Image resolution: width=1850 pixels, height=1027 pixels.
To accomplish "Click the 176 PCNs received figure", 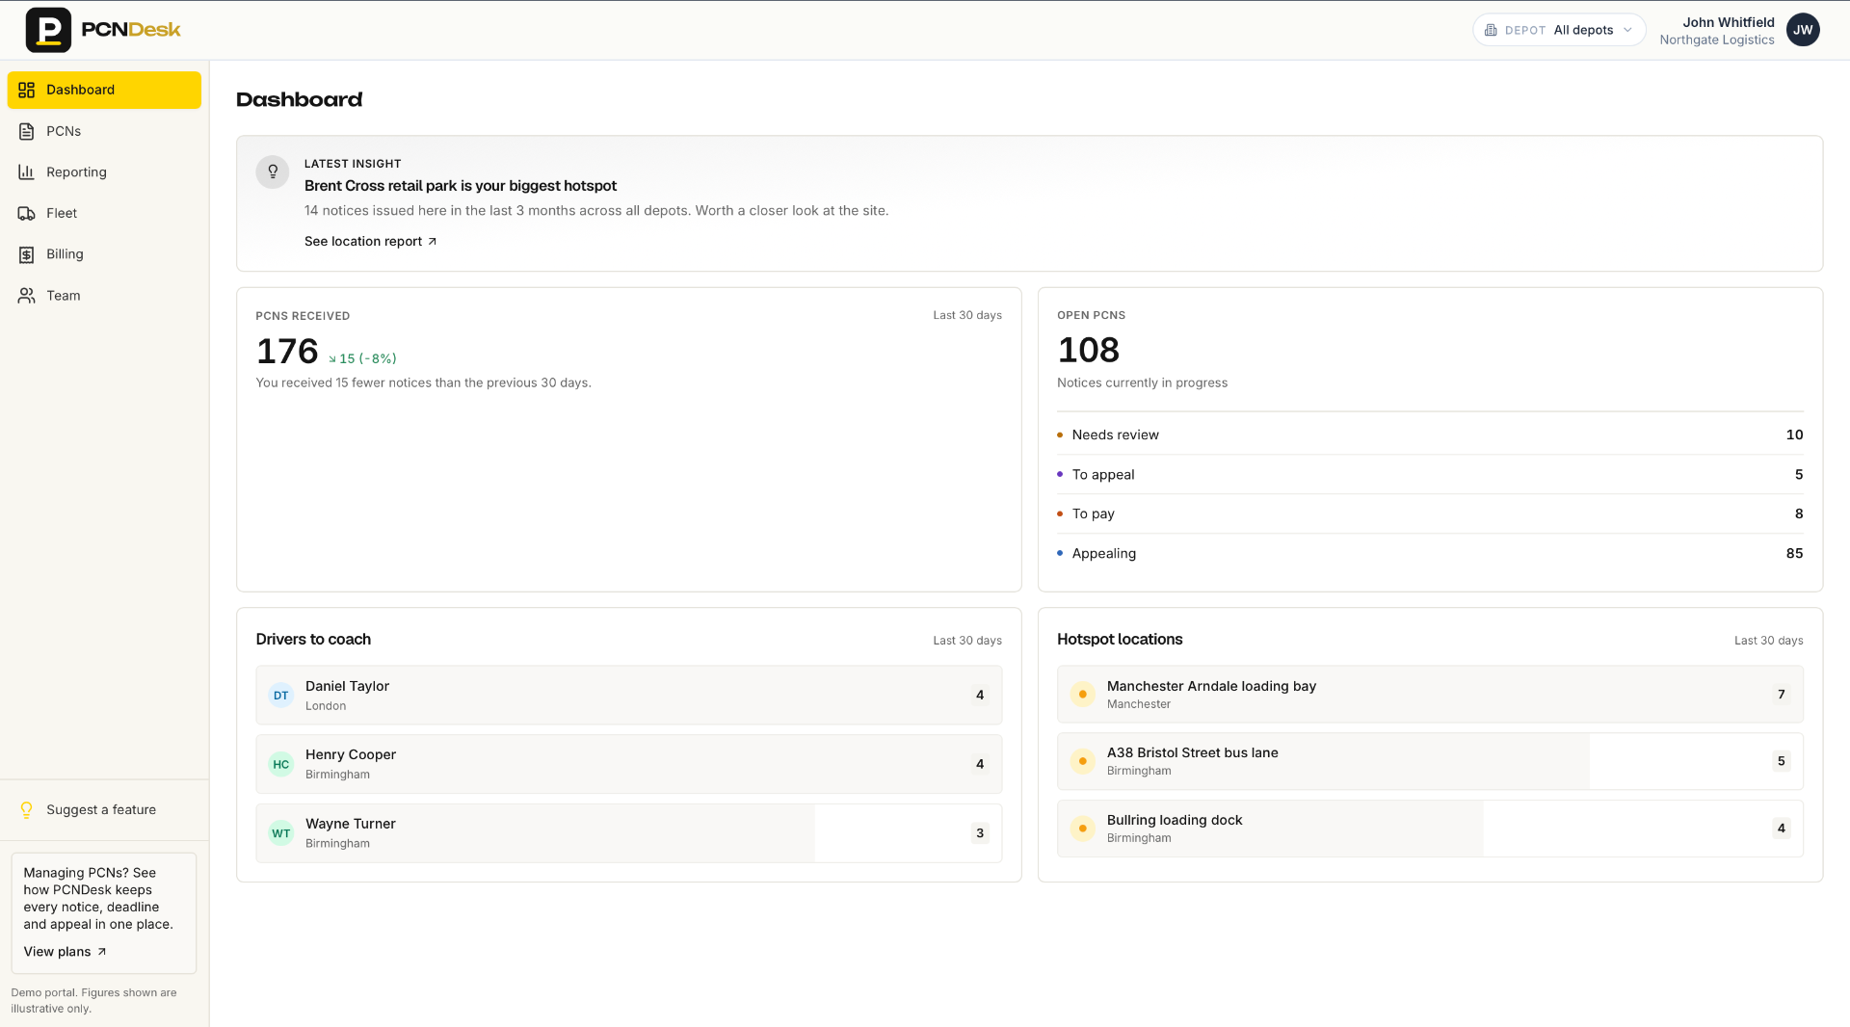I will [x=287, y=352].
